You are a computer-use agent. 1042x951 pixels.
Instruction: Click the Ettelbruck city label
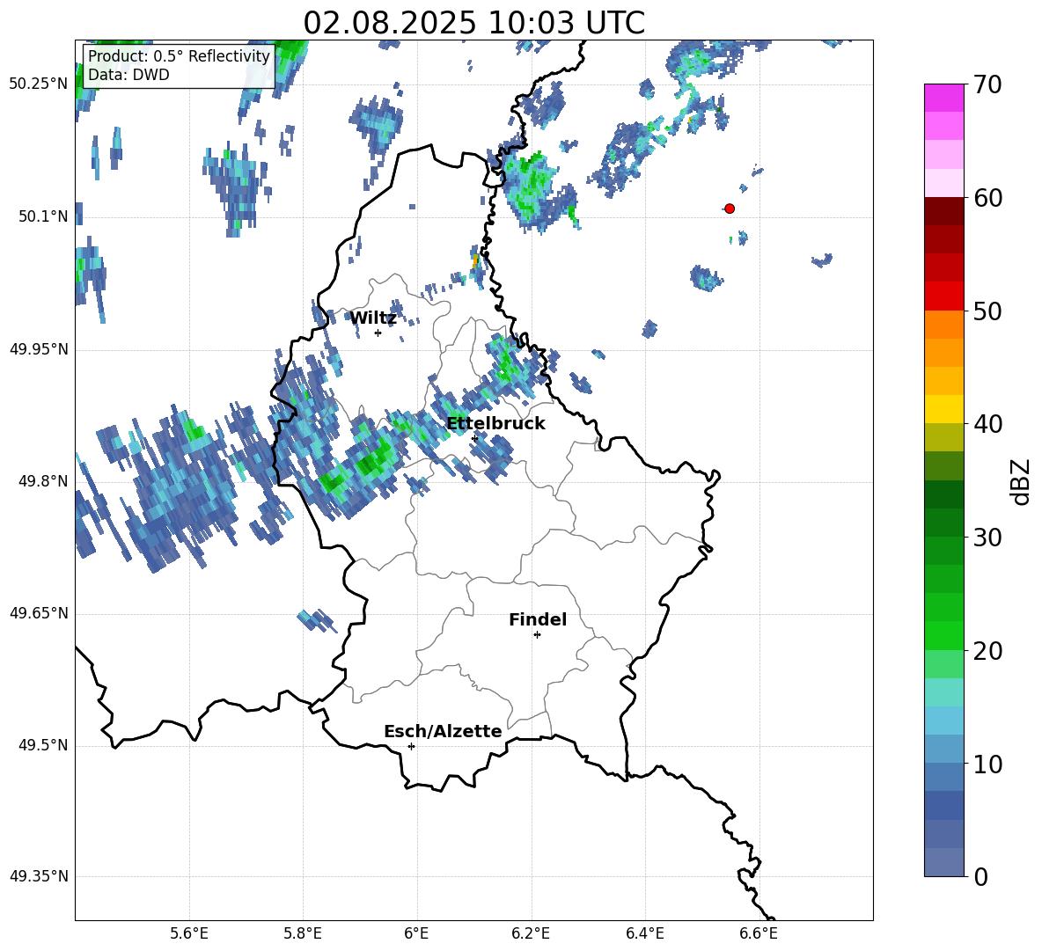pyautogui.click(x=495, y=424)
